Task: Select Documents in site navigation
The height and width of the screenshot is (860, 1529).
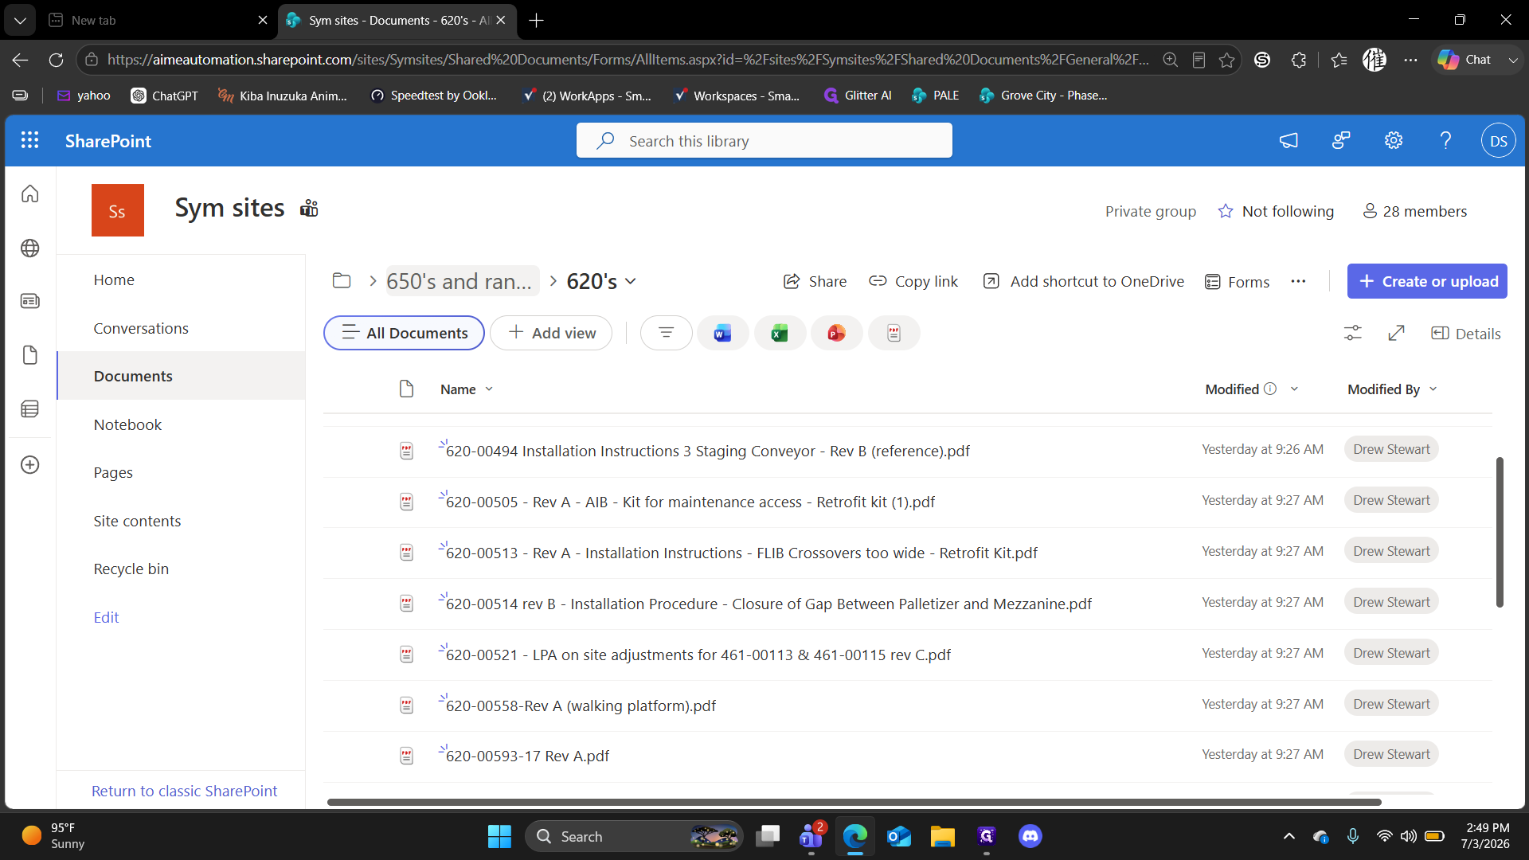Action: (182, 376)
